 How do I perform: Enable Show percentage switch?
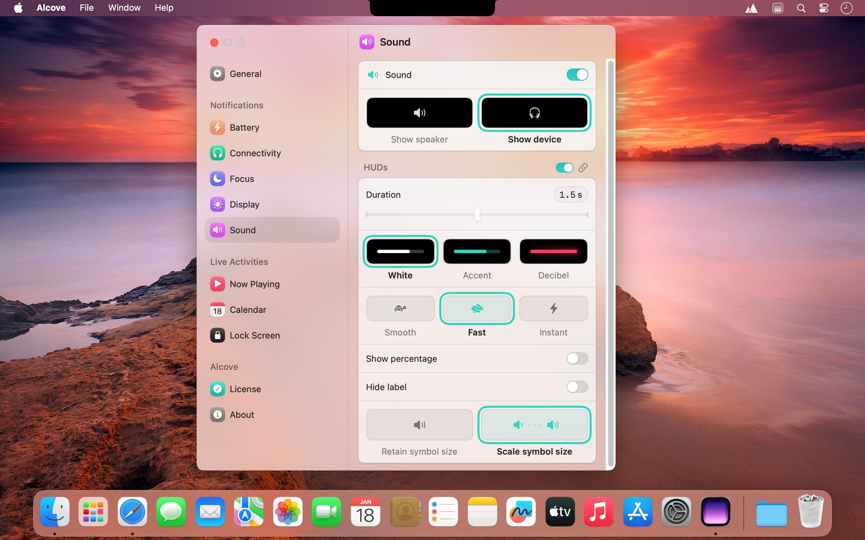coord(577,358)
